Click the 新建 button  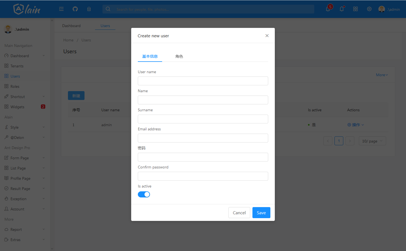(76, 96)
